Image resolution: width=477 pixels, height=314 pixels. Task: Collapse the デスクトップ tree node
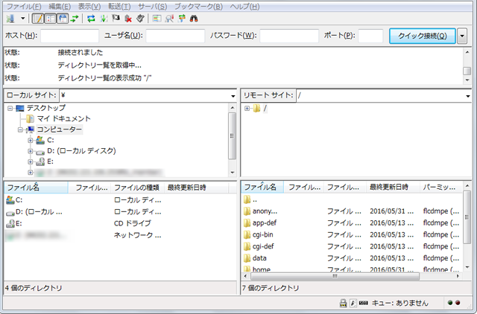(x=10, y=108)
